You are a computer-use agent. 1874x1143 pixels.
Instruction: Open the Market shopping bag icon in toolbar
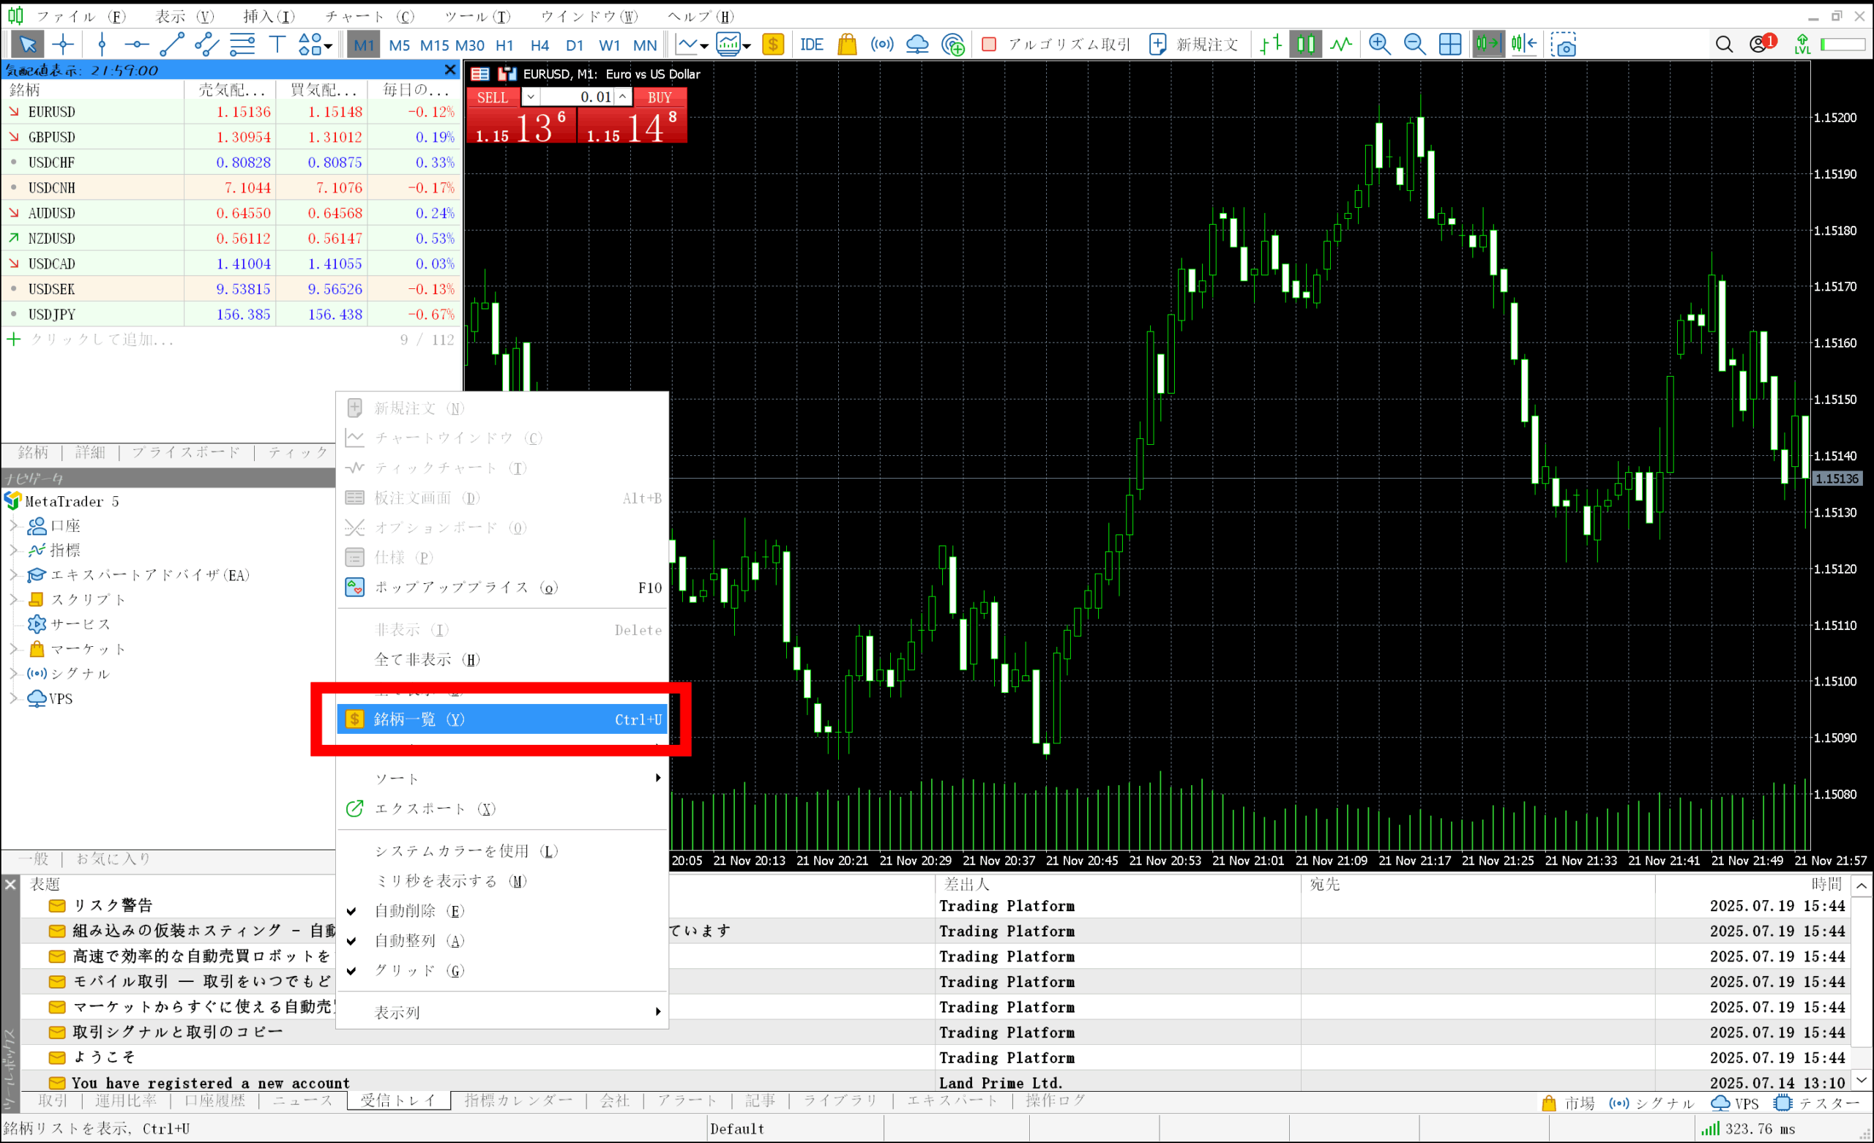coord(846,45)
